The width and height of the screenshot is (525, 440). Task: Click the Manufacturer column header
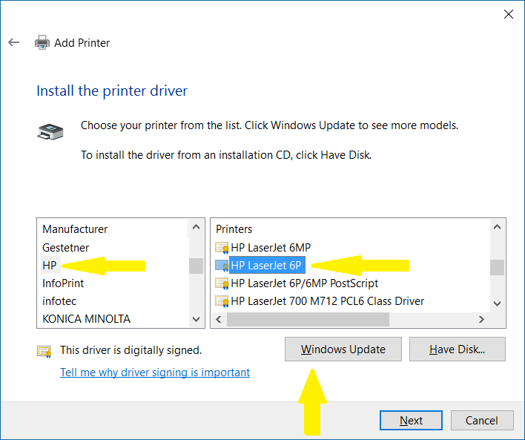75,229
